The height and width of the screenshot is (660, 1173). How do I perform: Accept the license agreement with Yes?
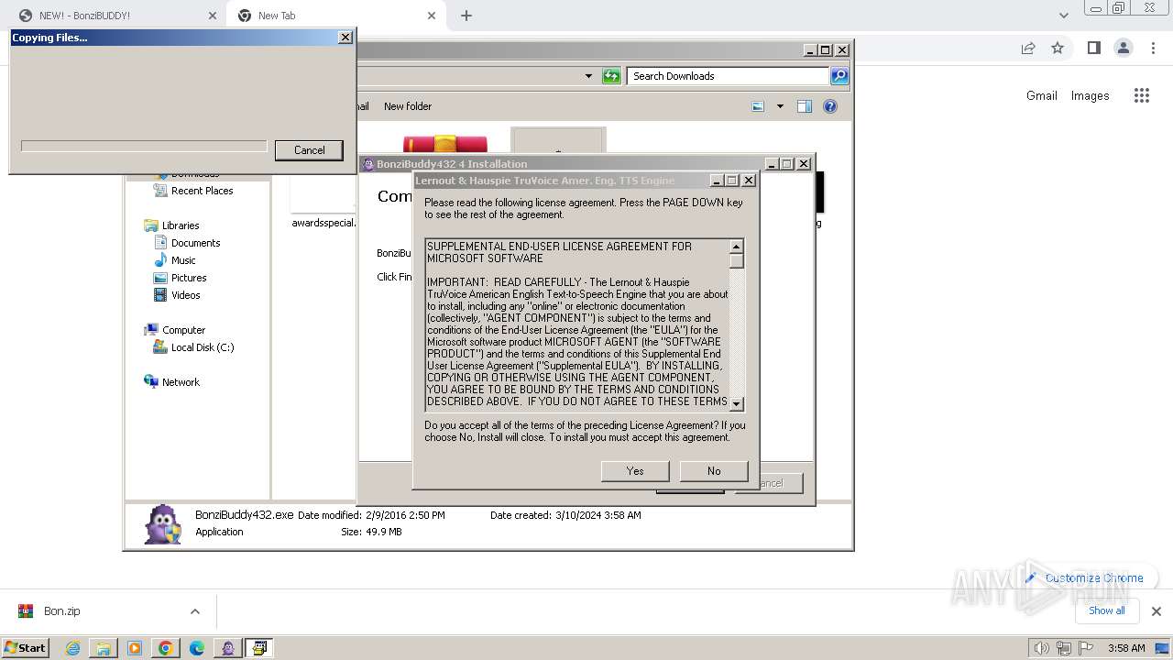point(635,470)
